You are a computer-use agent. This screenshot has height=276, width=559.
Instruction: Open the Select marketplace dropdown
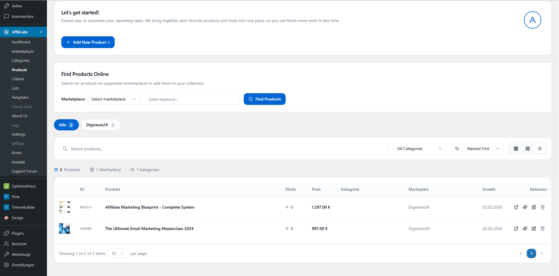[x=114, y=99]
